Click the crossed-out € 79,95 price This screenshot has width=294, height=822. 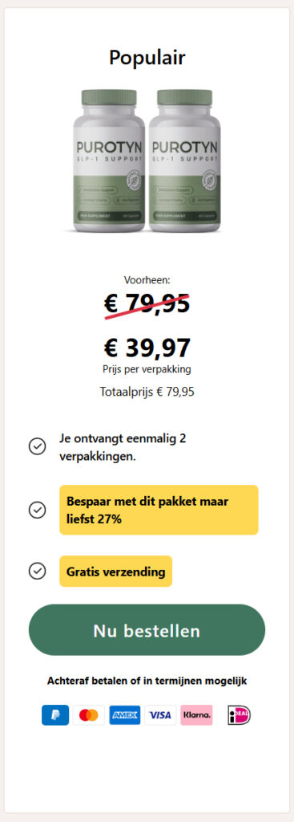[x=147, y=303]
